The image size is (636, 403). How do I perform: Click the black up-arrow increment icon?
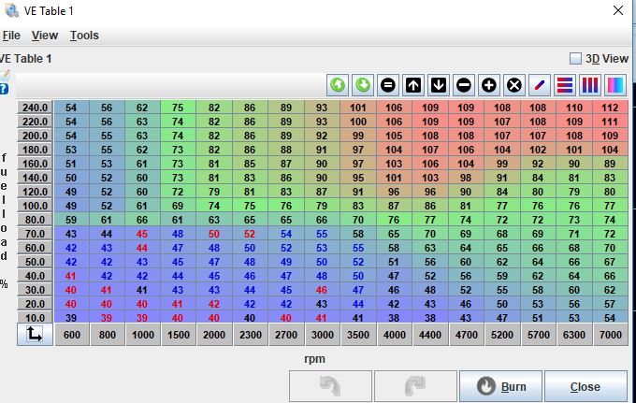click(x=413, y=85)
